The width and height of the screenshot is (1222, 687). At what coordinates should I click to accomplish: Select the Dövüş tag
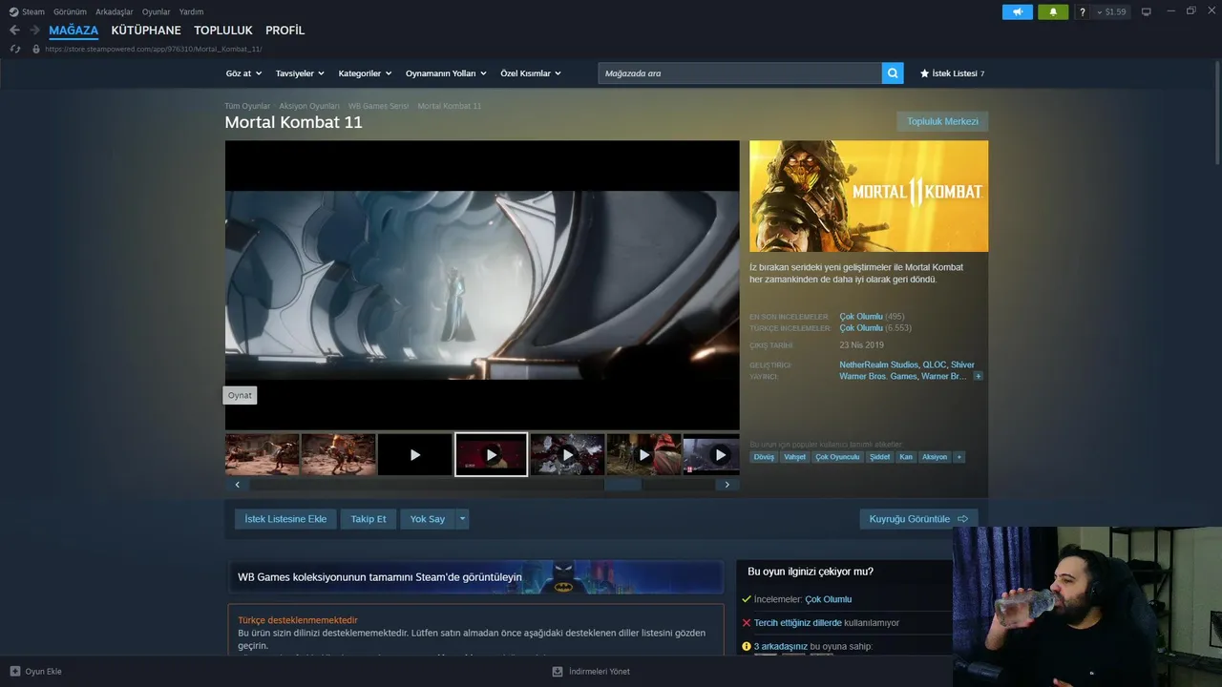tap(764, 457)
